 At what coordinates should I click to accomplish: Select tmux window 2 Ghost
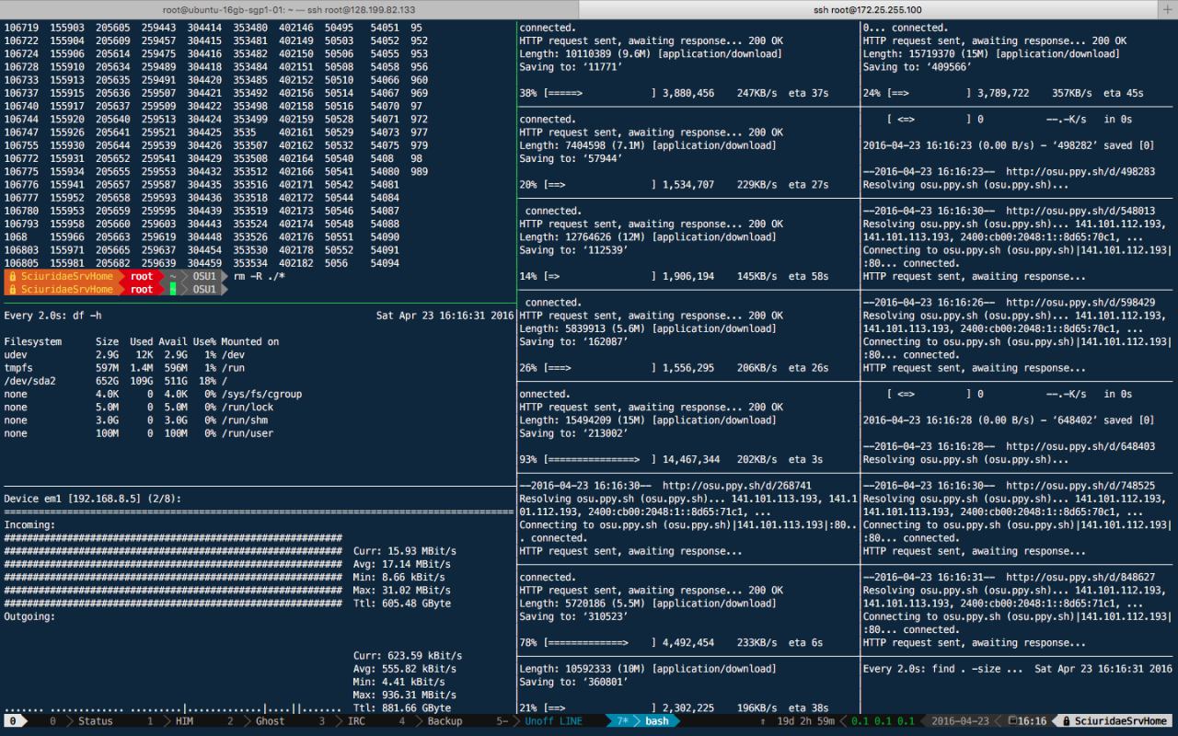[258, 721]
